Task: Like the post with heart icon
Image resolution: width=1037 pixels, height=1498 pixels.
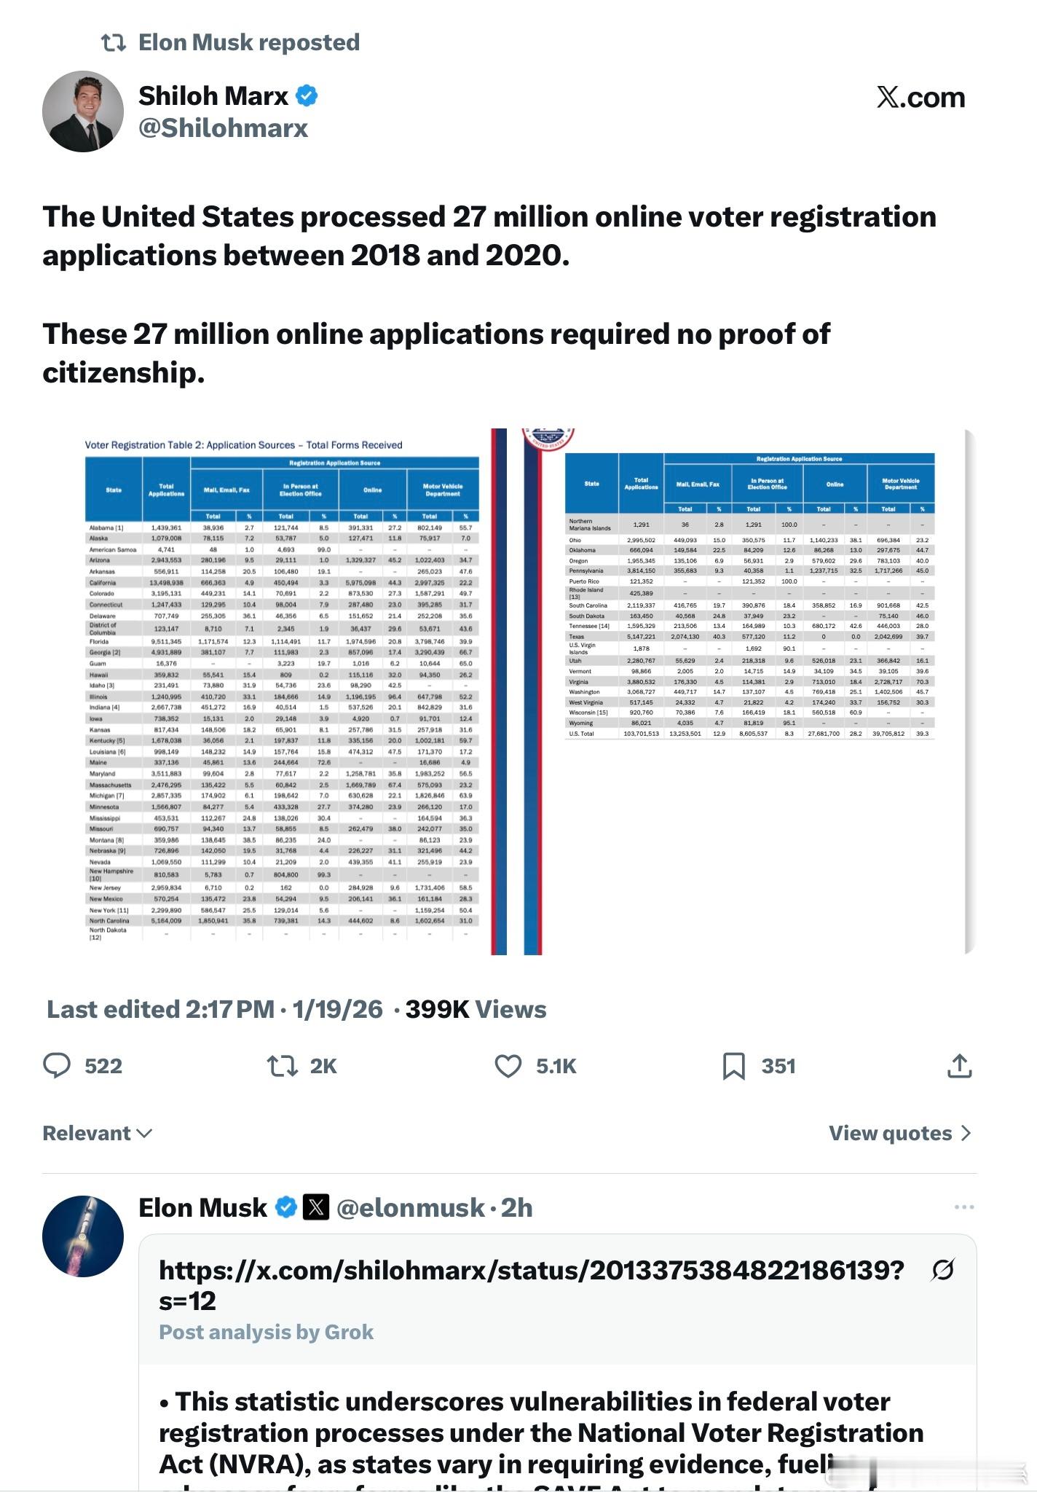Action: click(508, 1066)
